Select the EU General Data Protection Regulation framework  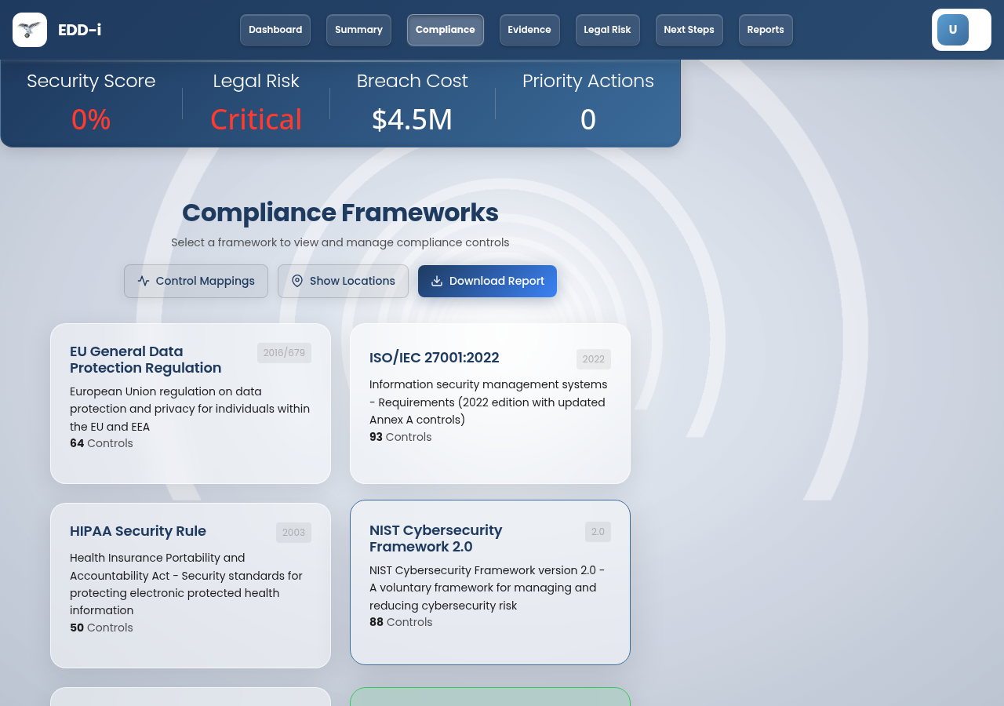tap(190, 403)
